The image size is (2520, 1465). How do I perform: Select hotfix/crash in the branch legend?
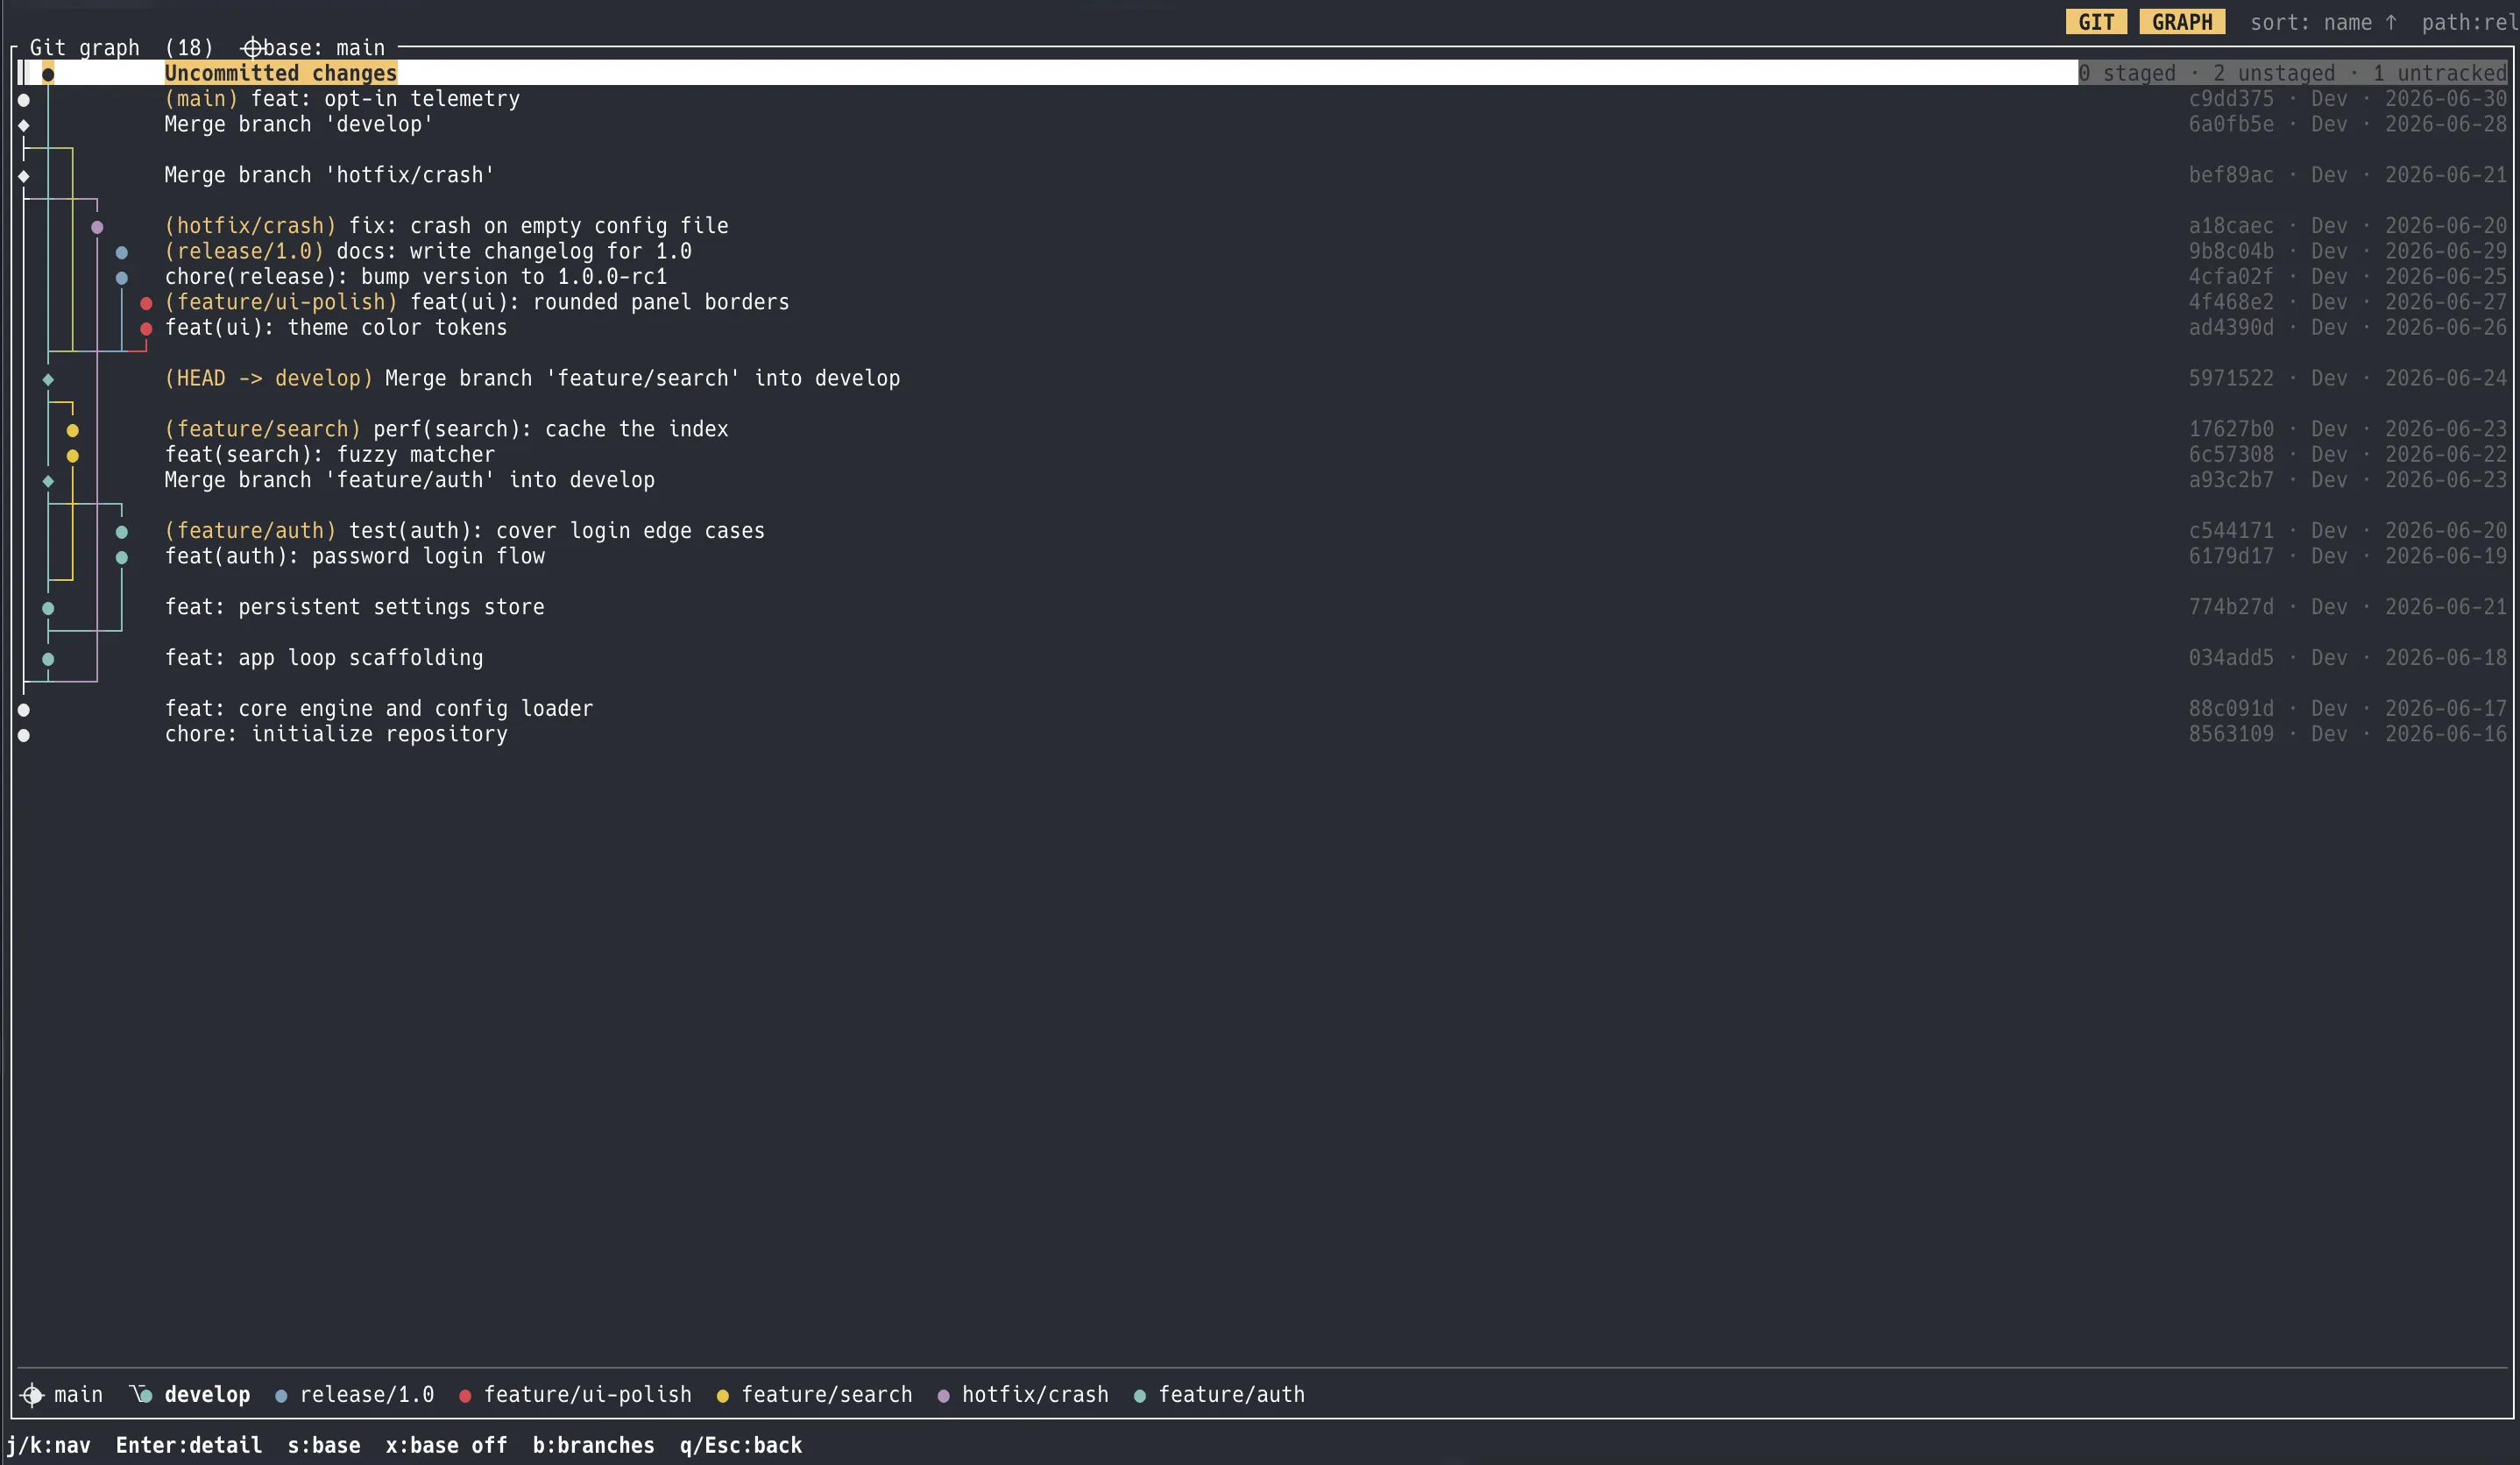coord(1023,1395)
